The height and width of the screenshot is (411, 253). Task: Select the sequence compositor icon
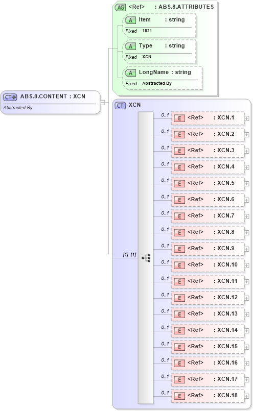[146, 258]
